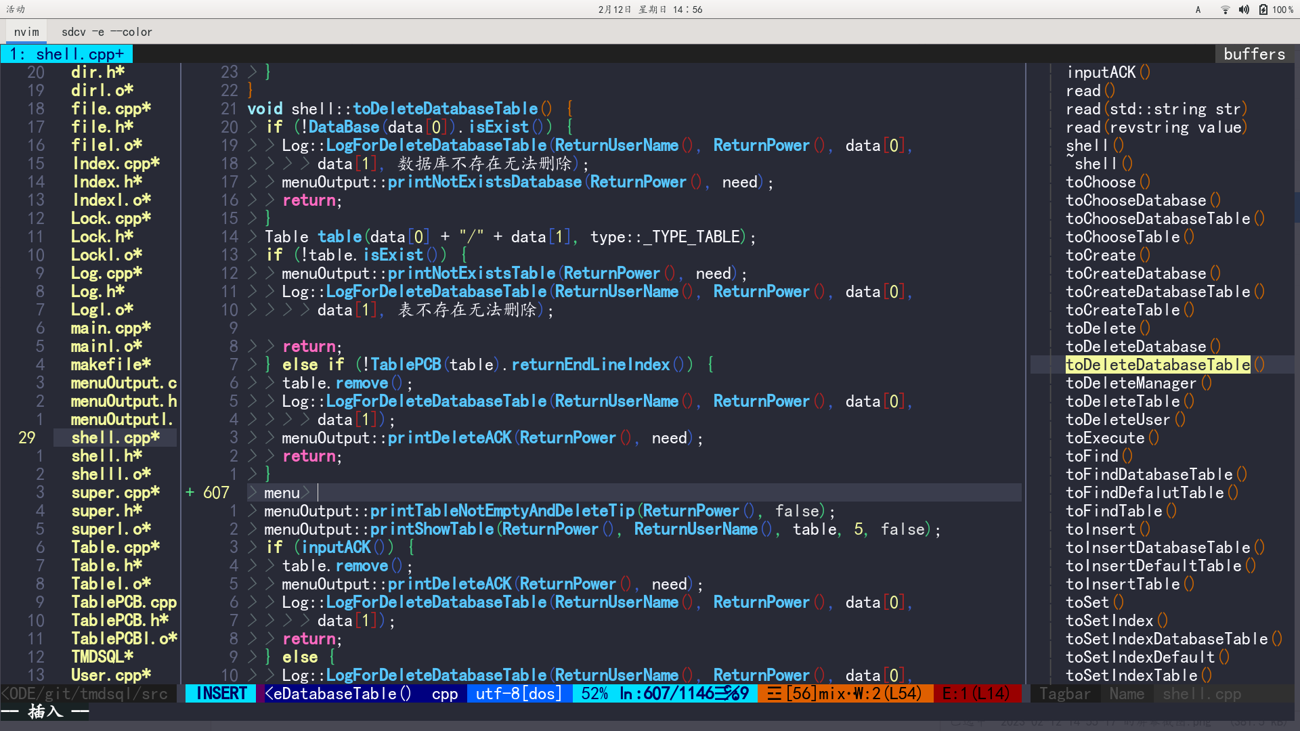
Task: Place cursor on the Table table(data[0] line
Action: (510, 237)
